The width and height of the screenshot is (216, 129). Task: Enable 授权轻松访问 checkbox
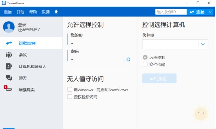point(70,97)
